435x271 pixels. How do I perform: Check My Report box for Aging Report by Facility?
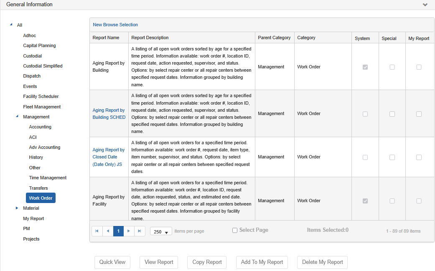[x=419, y=201]
